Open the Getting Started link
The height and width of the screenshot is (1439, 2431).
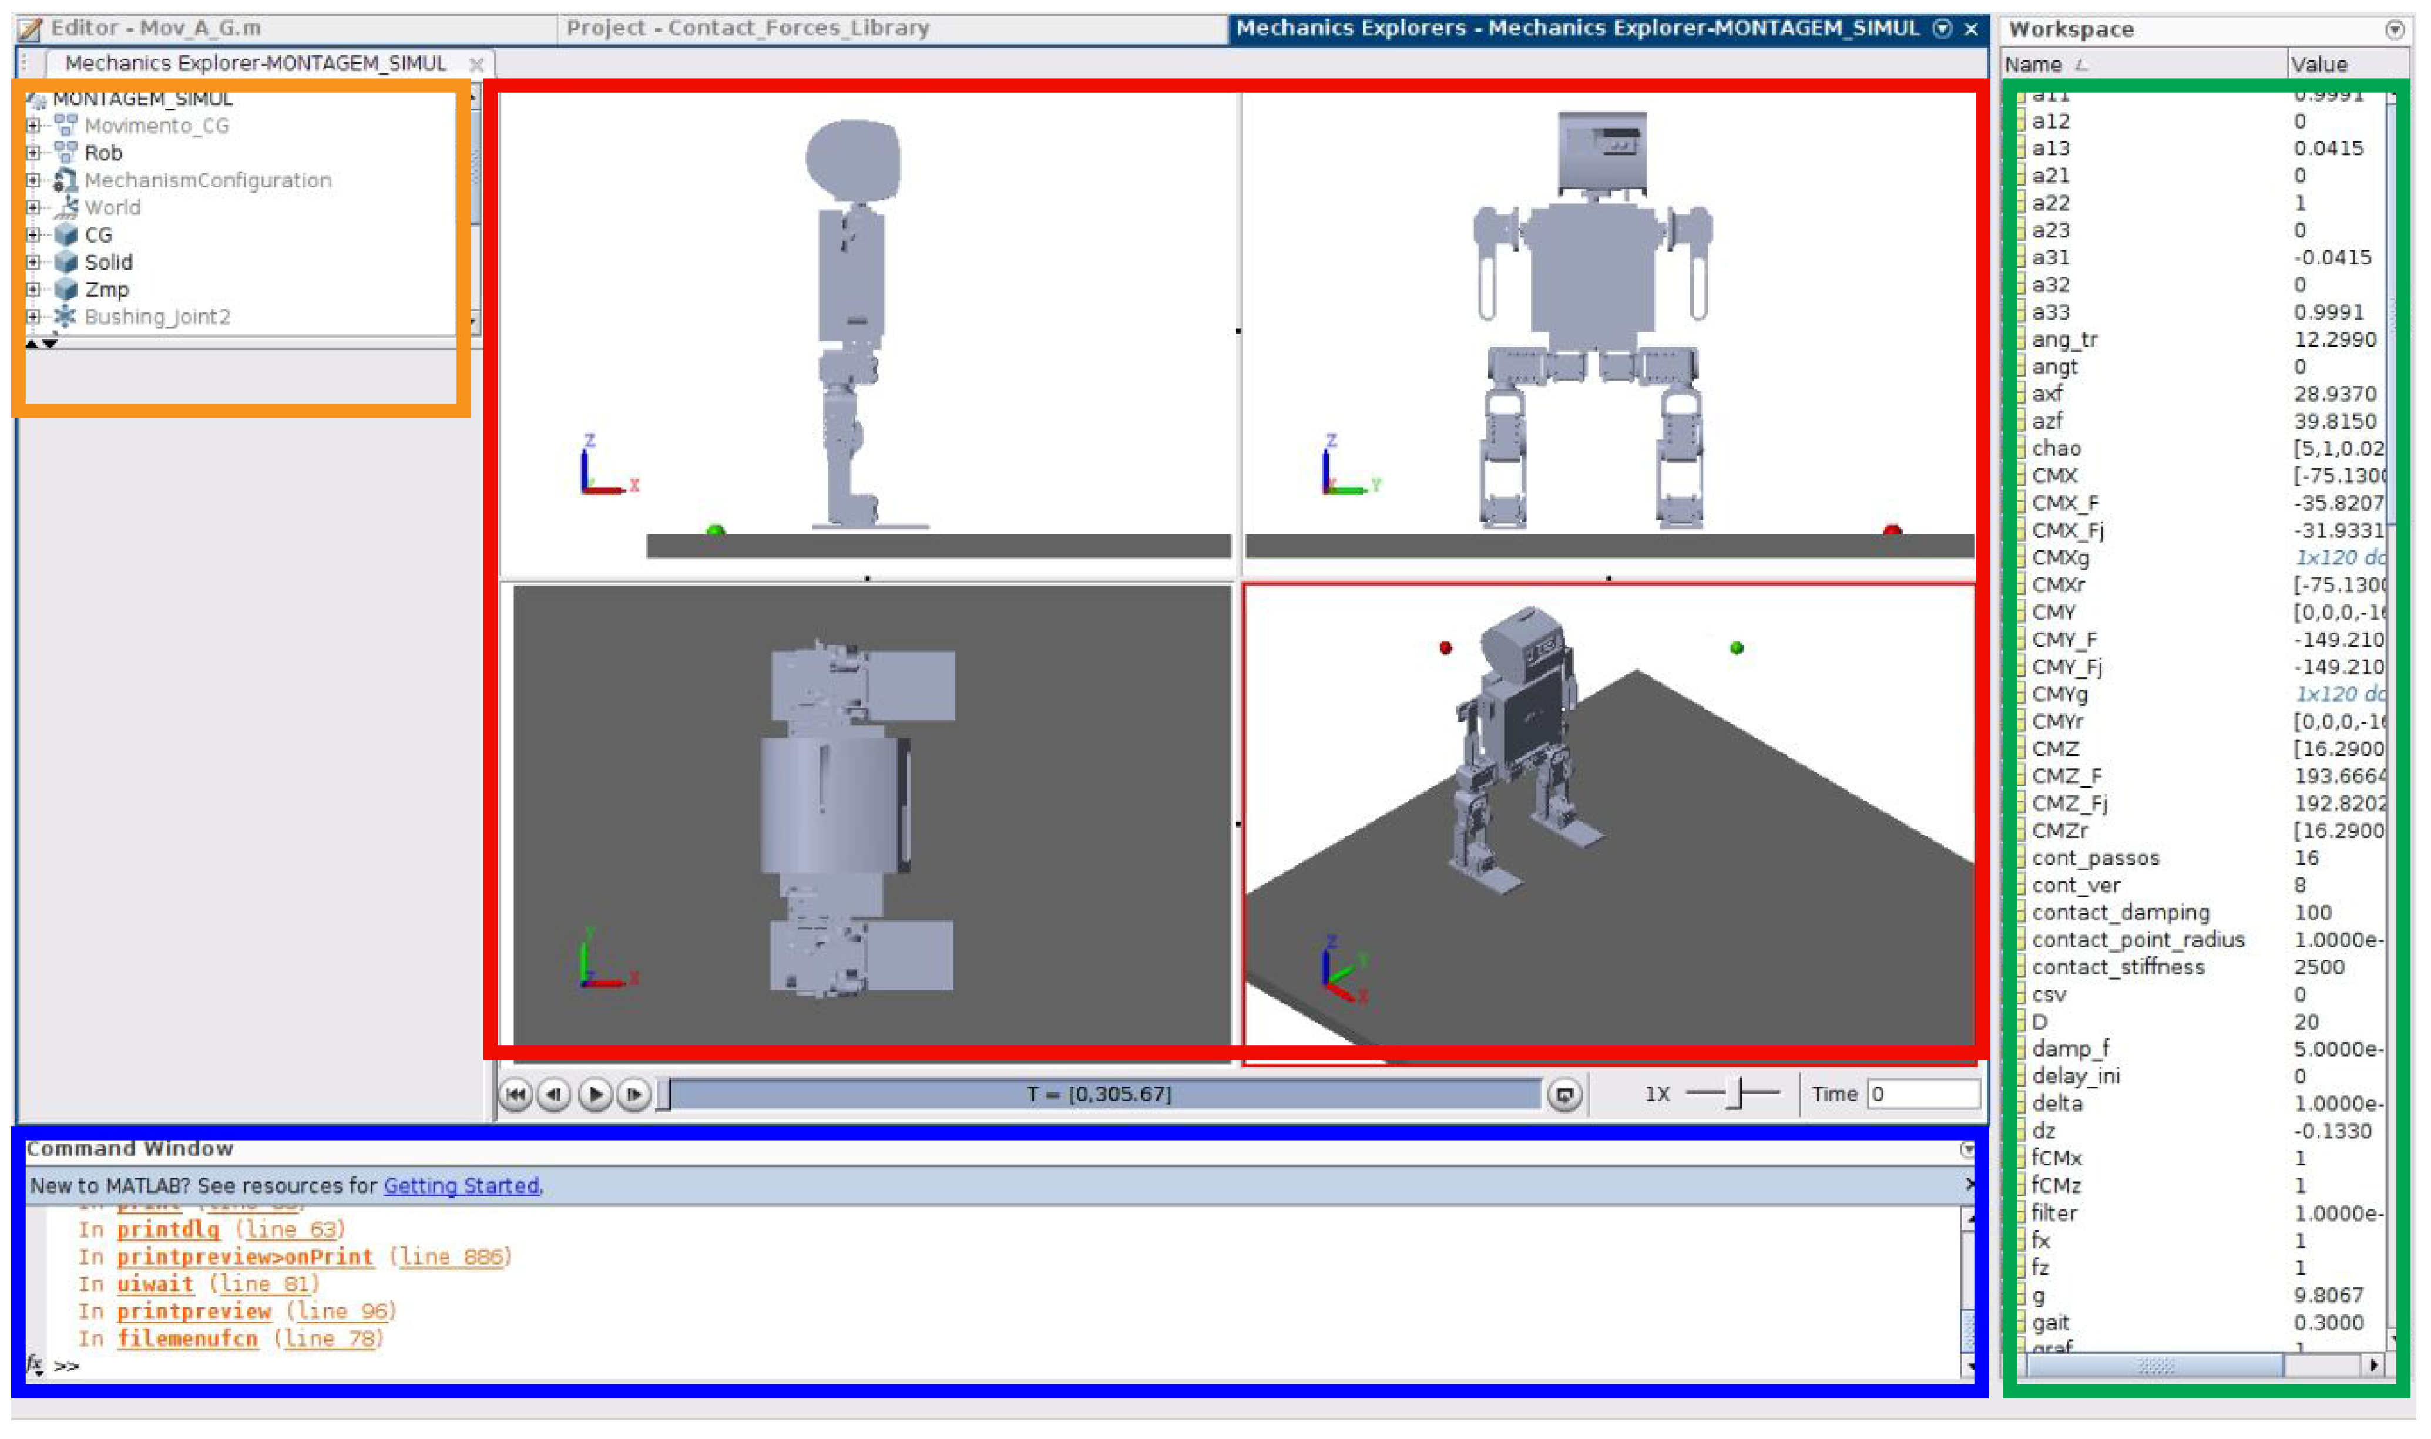462,1186
